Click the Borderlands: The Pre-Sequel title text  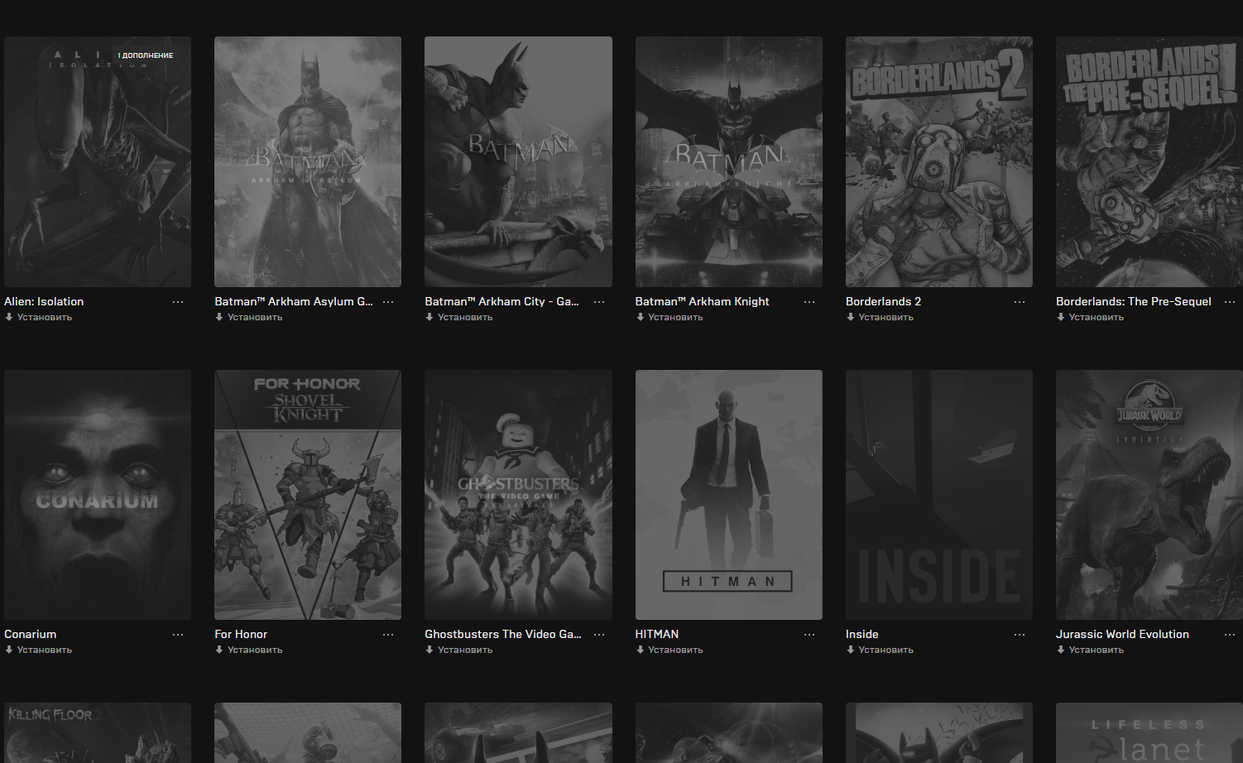point(1134,301)
